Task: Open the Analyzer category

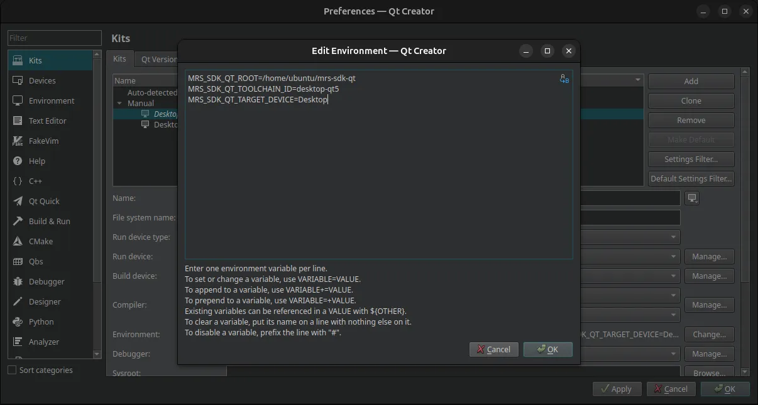Action: pos(50,342)
